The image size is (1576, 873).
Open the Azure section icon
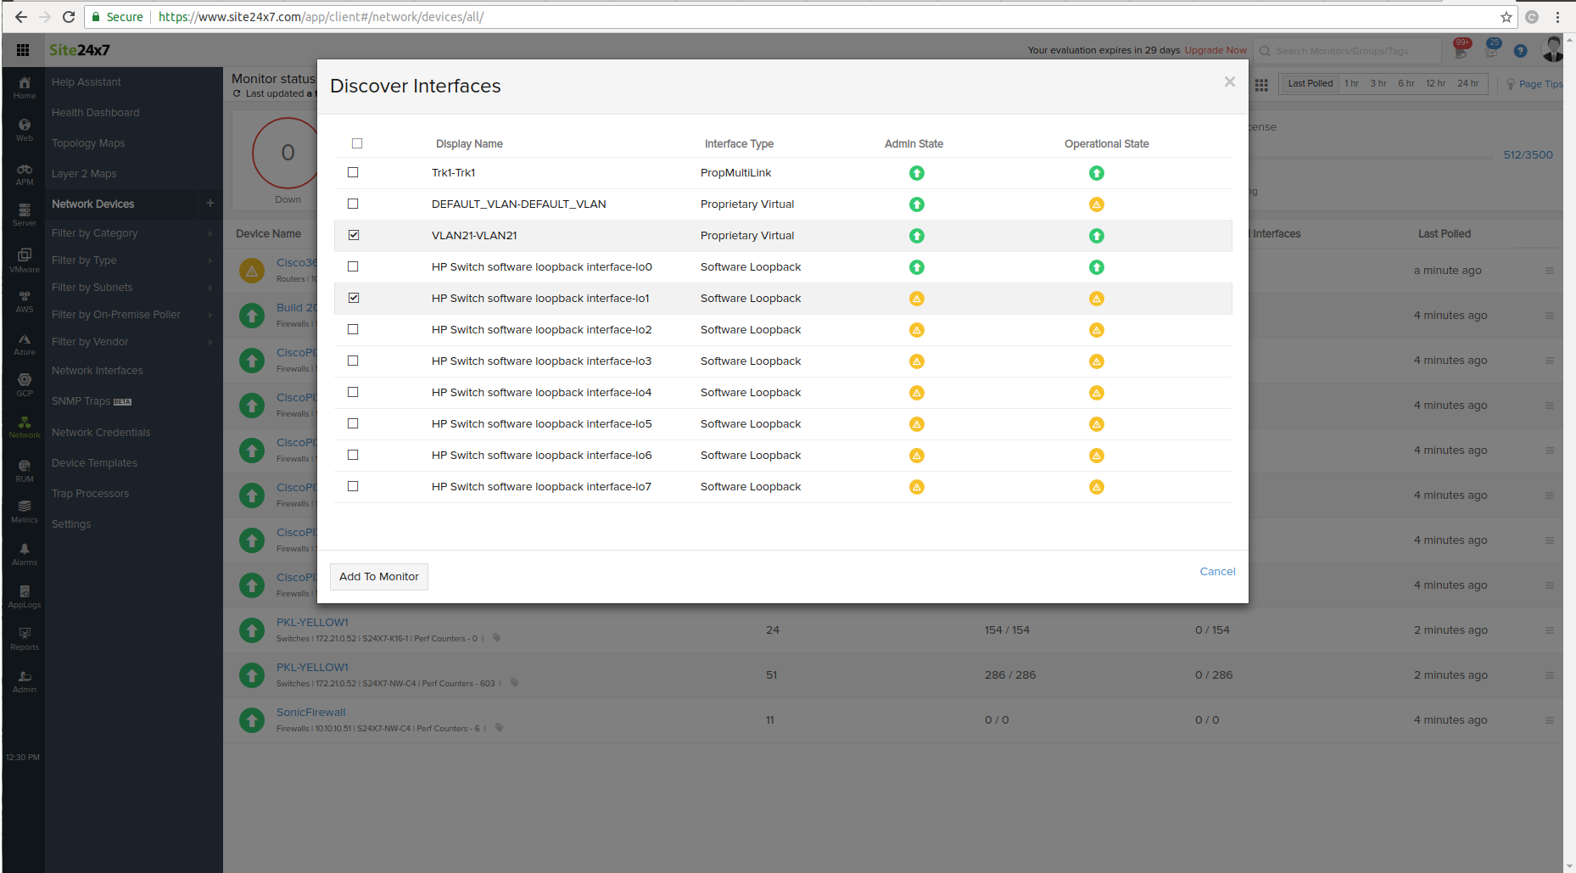(x=25, y=344)
